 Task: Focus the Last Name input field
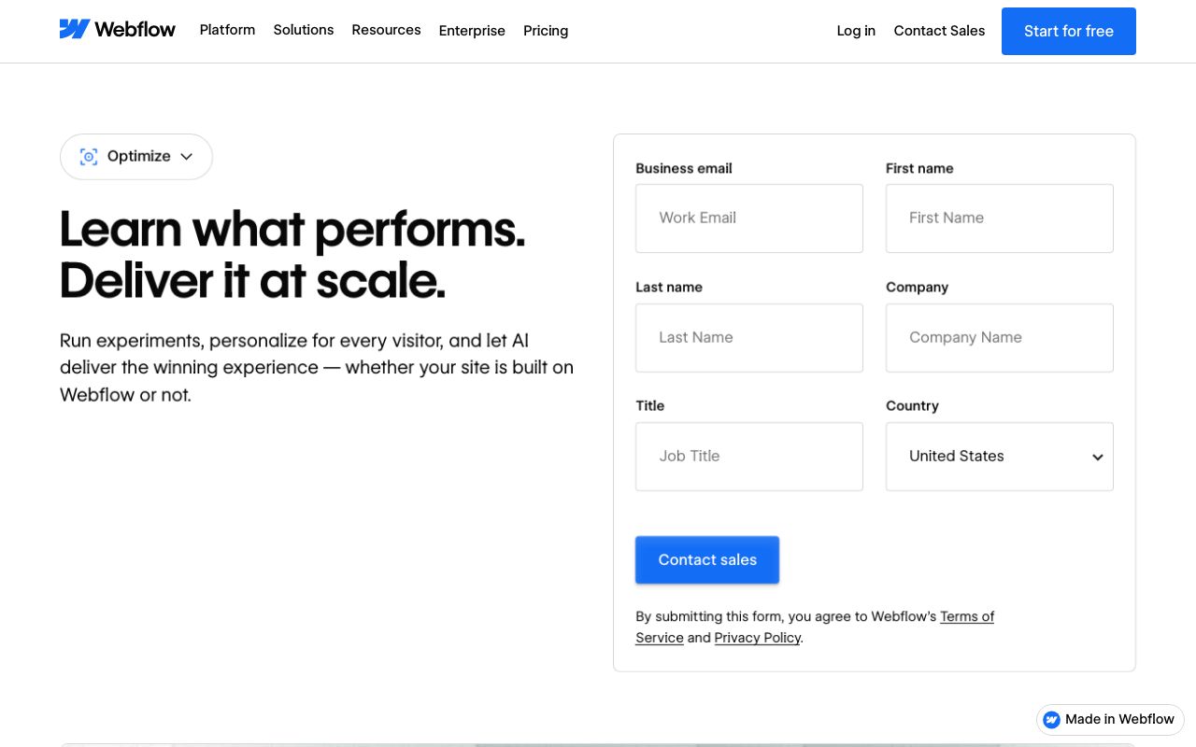749,338
